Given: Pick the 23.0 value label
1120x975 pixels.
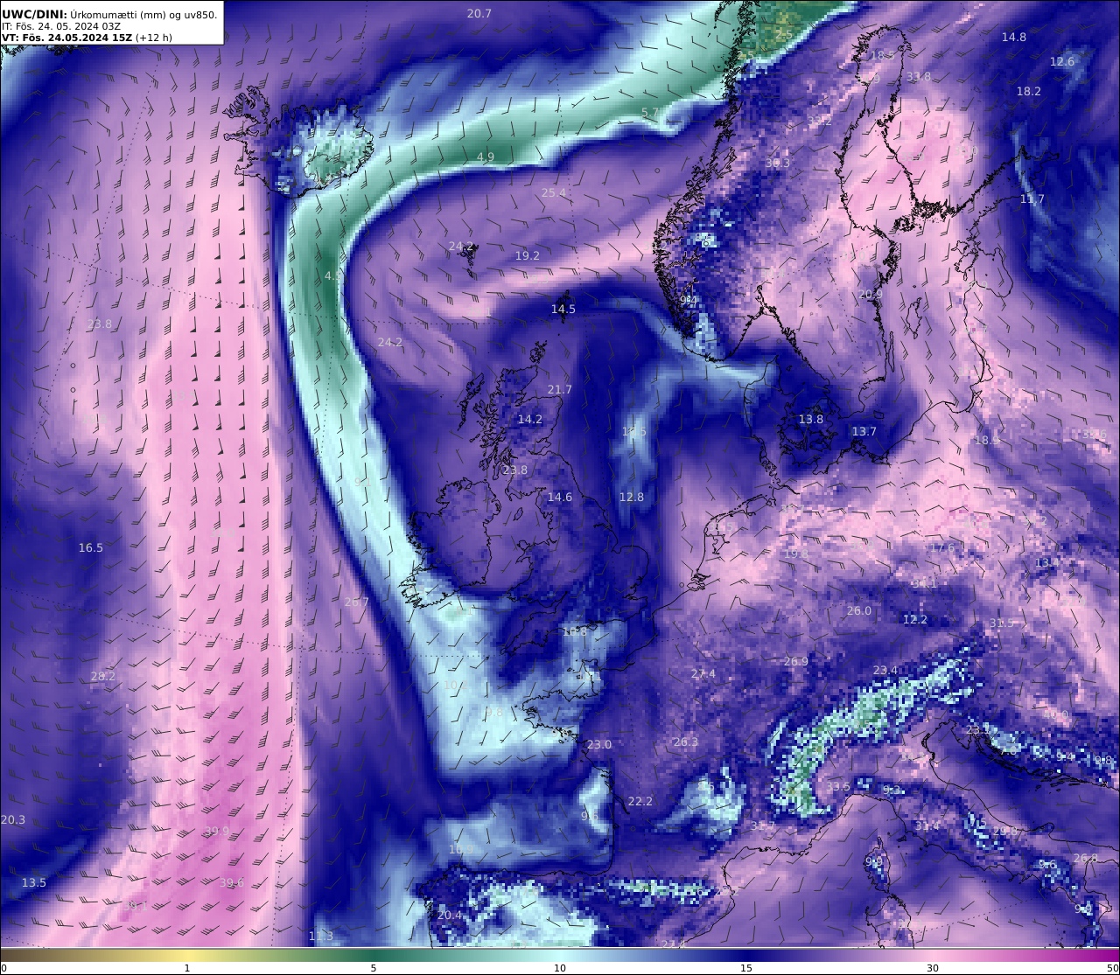Looking at the screenshot, I should click(x=599, y=744).
